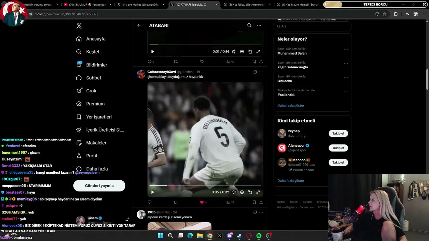Screen dimensions: 429x241
Task: Click the Ara search field
Action: pos(313,26)
